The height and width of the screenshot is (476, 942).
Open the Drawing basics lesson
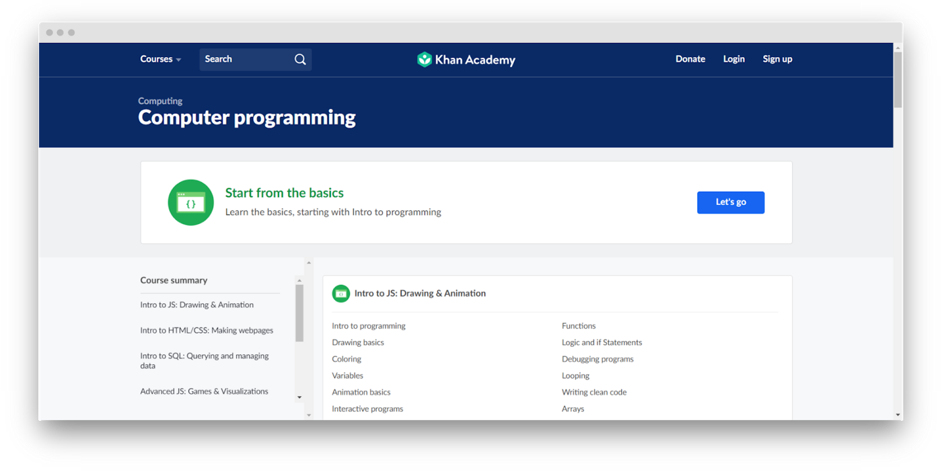click(358, 342)
